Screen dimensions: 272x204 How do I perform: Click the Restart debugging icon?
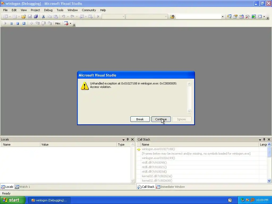pos(24,23)
